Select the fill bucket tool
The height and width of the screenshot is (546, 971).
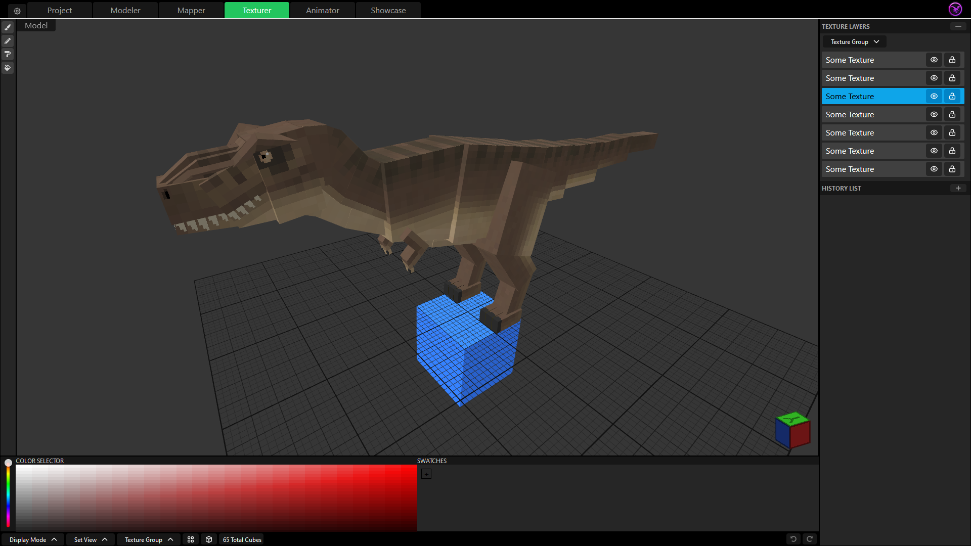pos(8,68)
